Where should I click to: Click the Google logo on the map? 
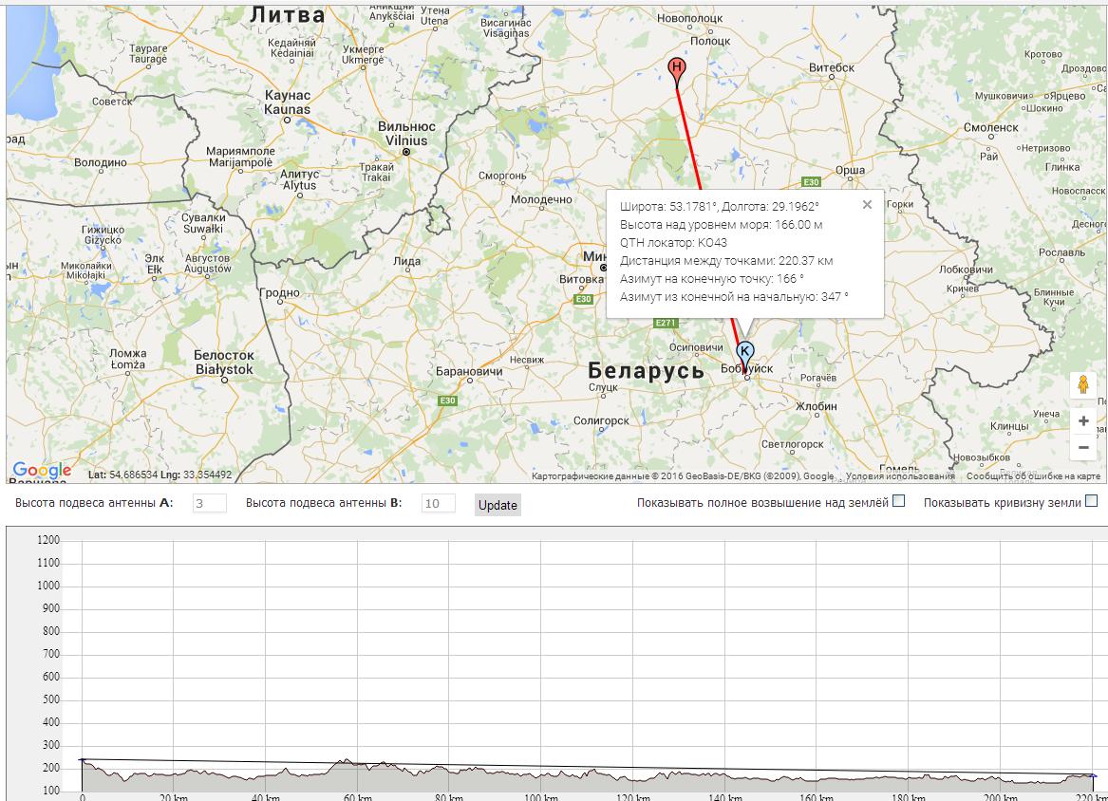[x=42, y=471]
